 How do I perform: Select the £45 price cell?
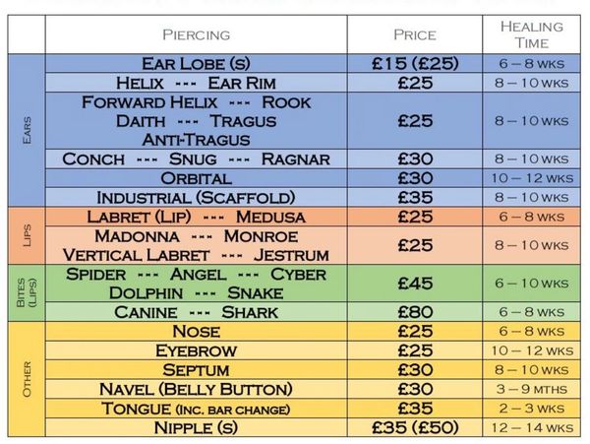click(414, 284)
